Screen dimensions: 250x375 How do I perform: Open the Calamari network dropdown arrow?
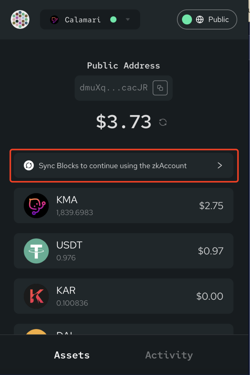(128, 20)
